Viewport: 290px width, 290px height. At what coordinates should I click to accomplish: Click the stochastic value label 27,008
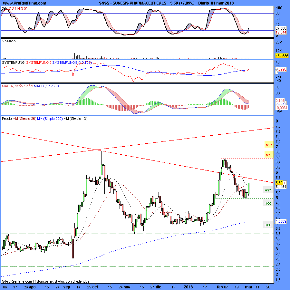tap(281, 28)
